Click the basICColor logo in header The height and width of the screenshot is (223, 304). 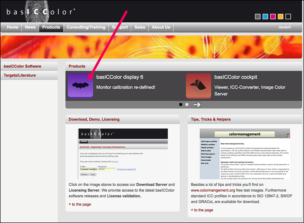(41, 12)
